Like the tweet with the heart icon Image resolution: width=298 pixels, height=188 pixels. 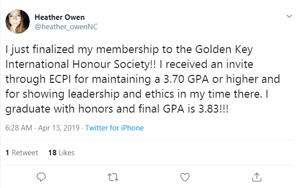click(x=185, y=177)
